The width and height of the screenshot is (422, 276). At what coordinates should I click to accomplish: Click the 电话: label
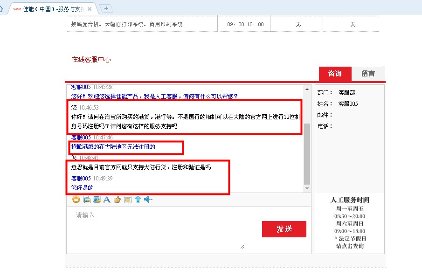(x=325, y=126)
